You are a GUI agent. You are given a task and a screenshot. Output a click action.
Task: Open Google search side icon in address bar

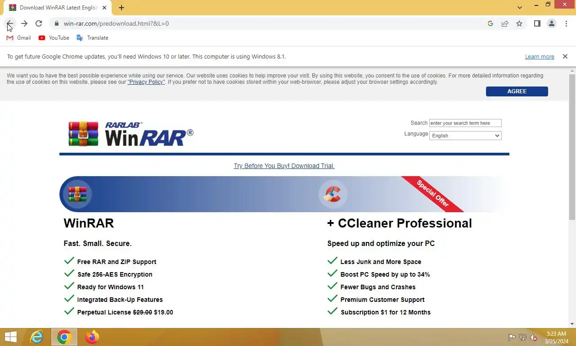point(490,23)
